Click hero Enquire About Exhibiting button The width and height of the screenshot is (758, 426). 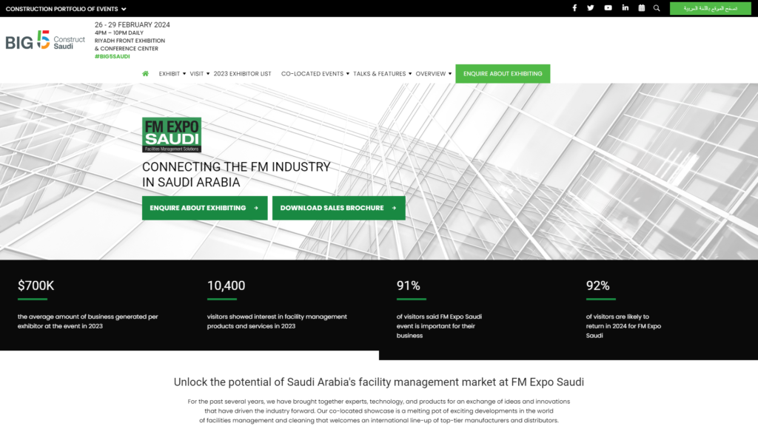204,208
